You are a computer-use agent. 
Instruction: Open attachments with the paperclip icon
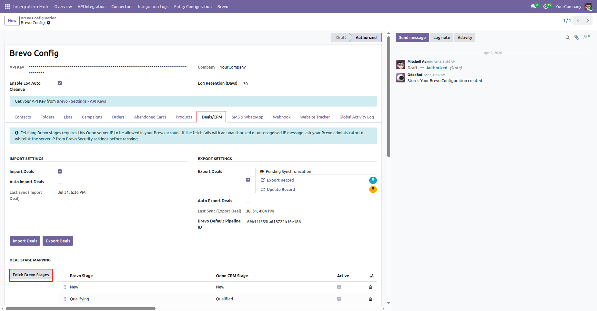coord(576,38)
